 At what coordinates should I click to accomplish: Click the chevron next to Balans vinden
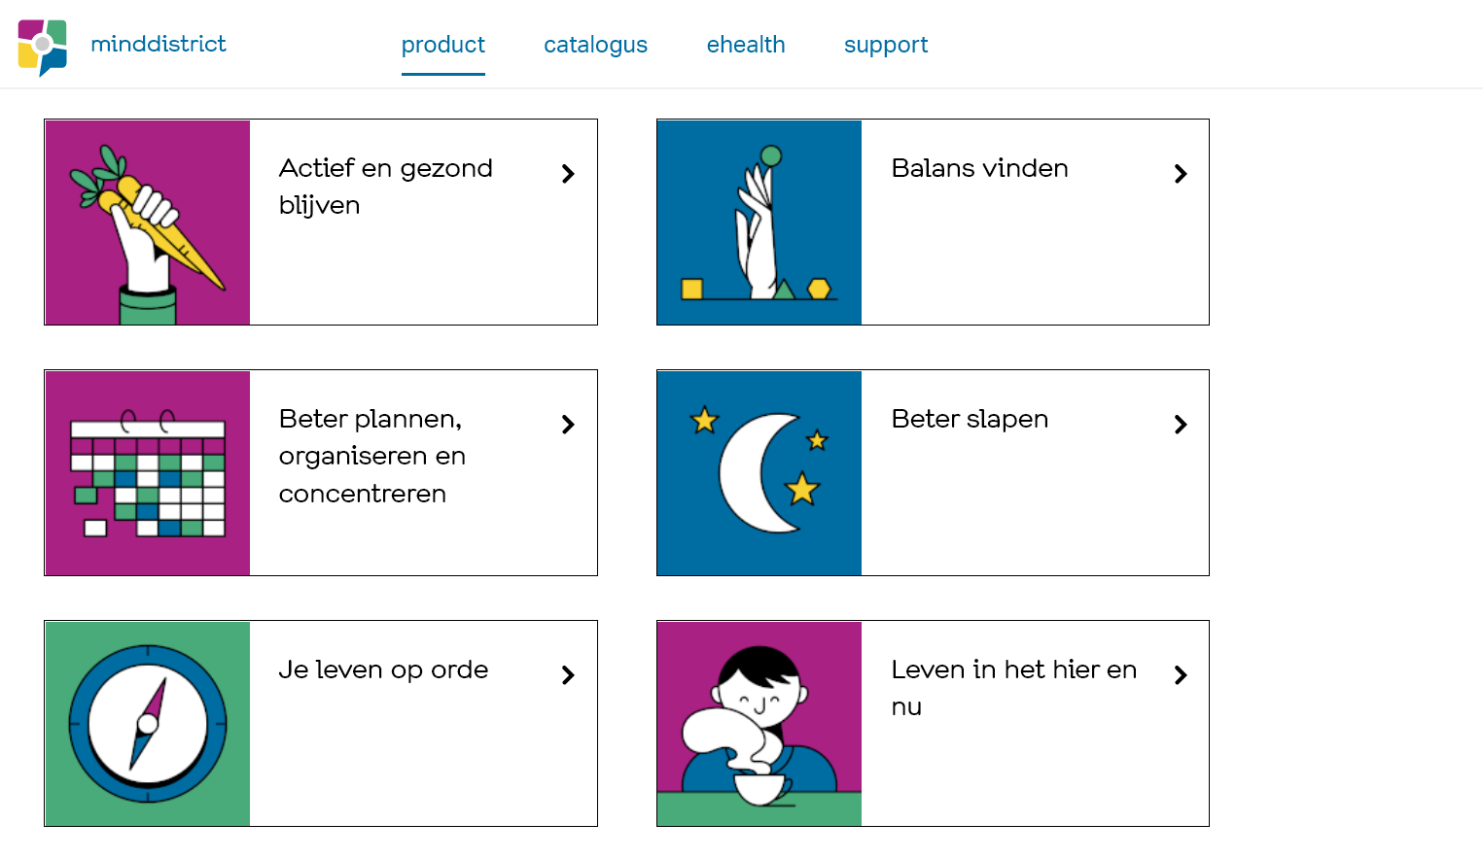click(1181, 174)
